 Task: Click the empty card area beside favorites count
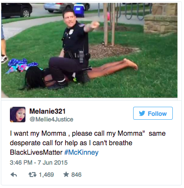(129, 175)
